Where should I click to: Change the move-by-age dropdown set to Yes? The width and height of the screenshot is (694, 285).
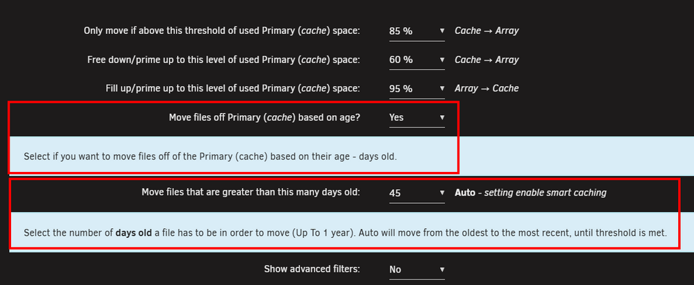(x=417, y=117)
